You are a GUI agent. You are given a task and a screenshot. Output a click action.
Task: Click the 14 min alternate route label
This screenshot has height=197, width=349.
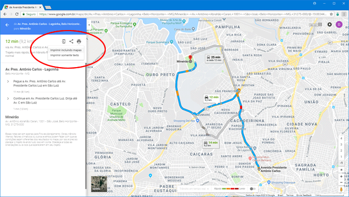click(x=210, y=144)
